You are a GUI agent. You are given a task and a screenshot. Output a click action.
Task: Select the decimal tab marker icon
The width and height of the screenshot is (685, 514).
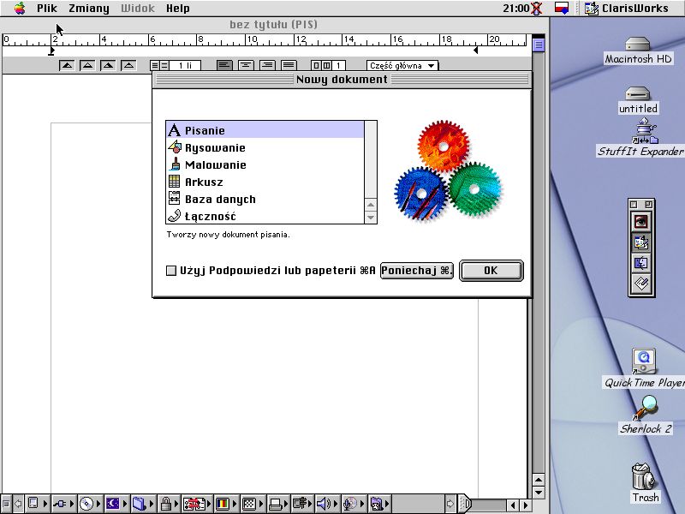tap(128, 66)
